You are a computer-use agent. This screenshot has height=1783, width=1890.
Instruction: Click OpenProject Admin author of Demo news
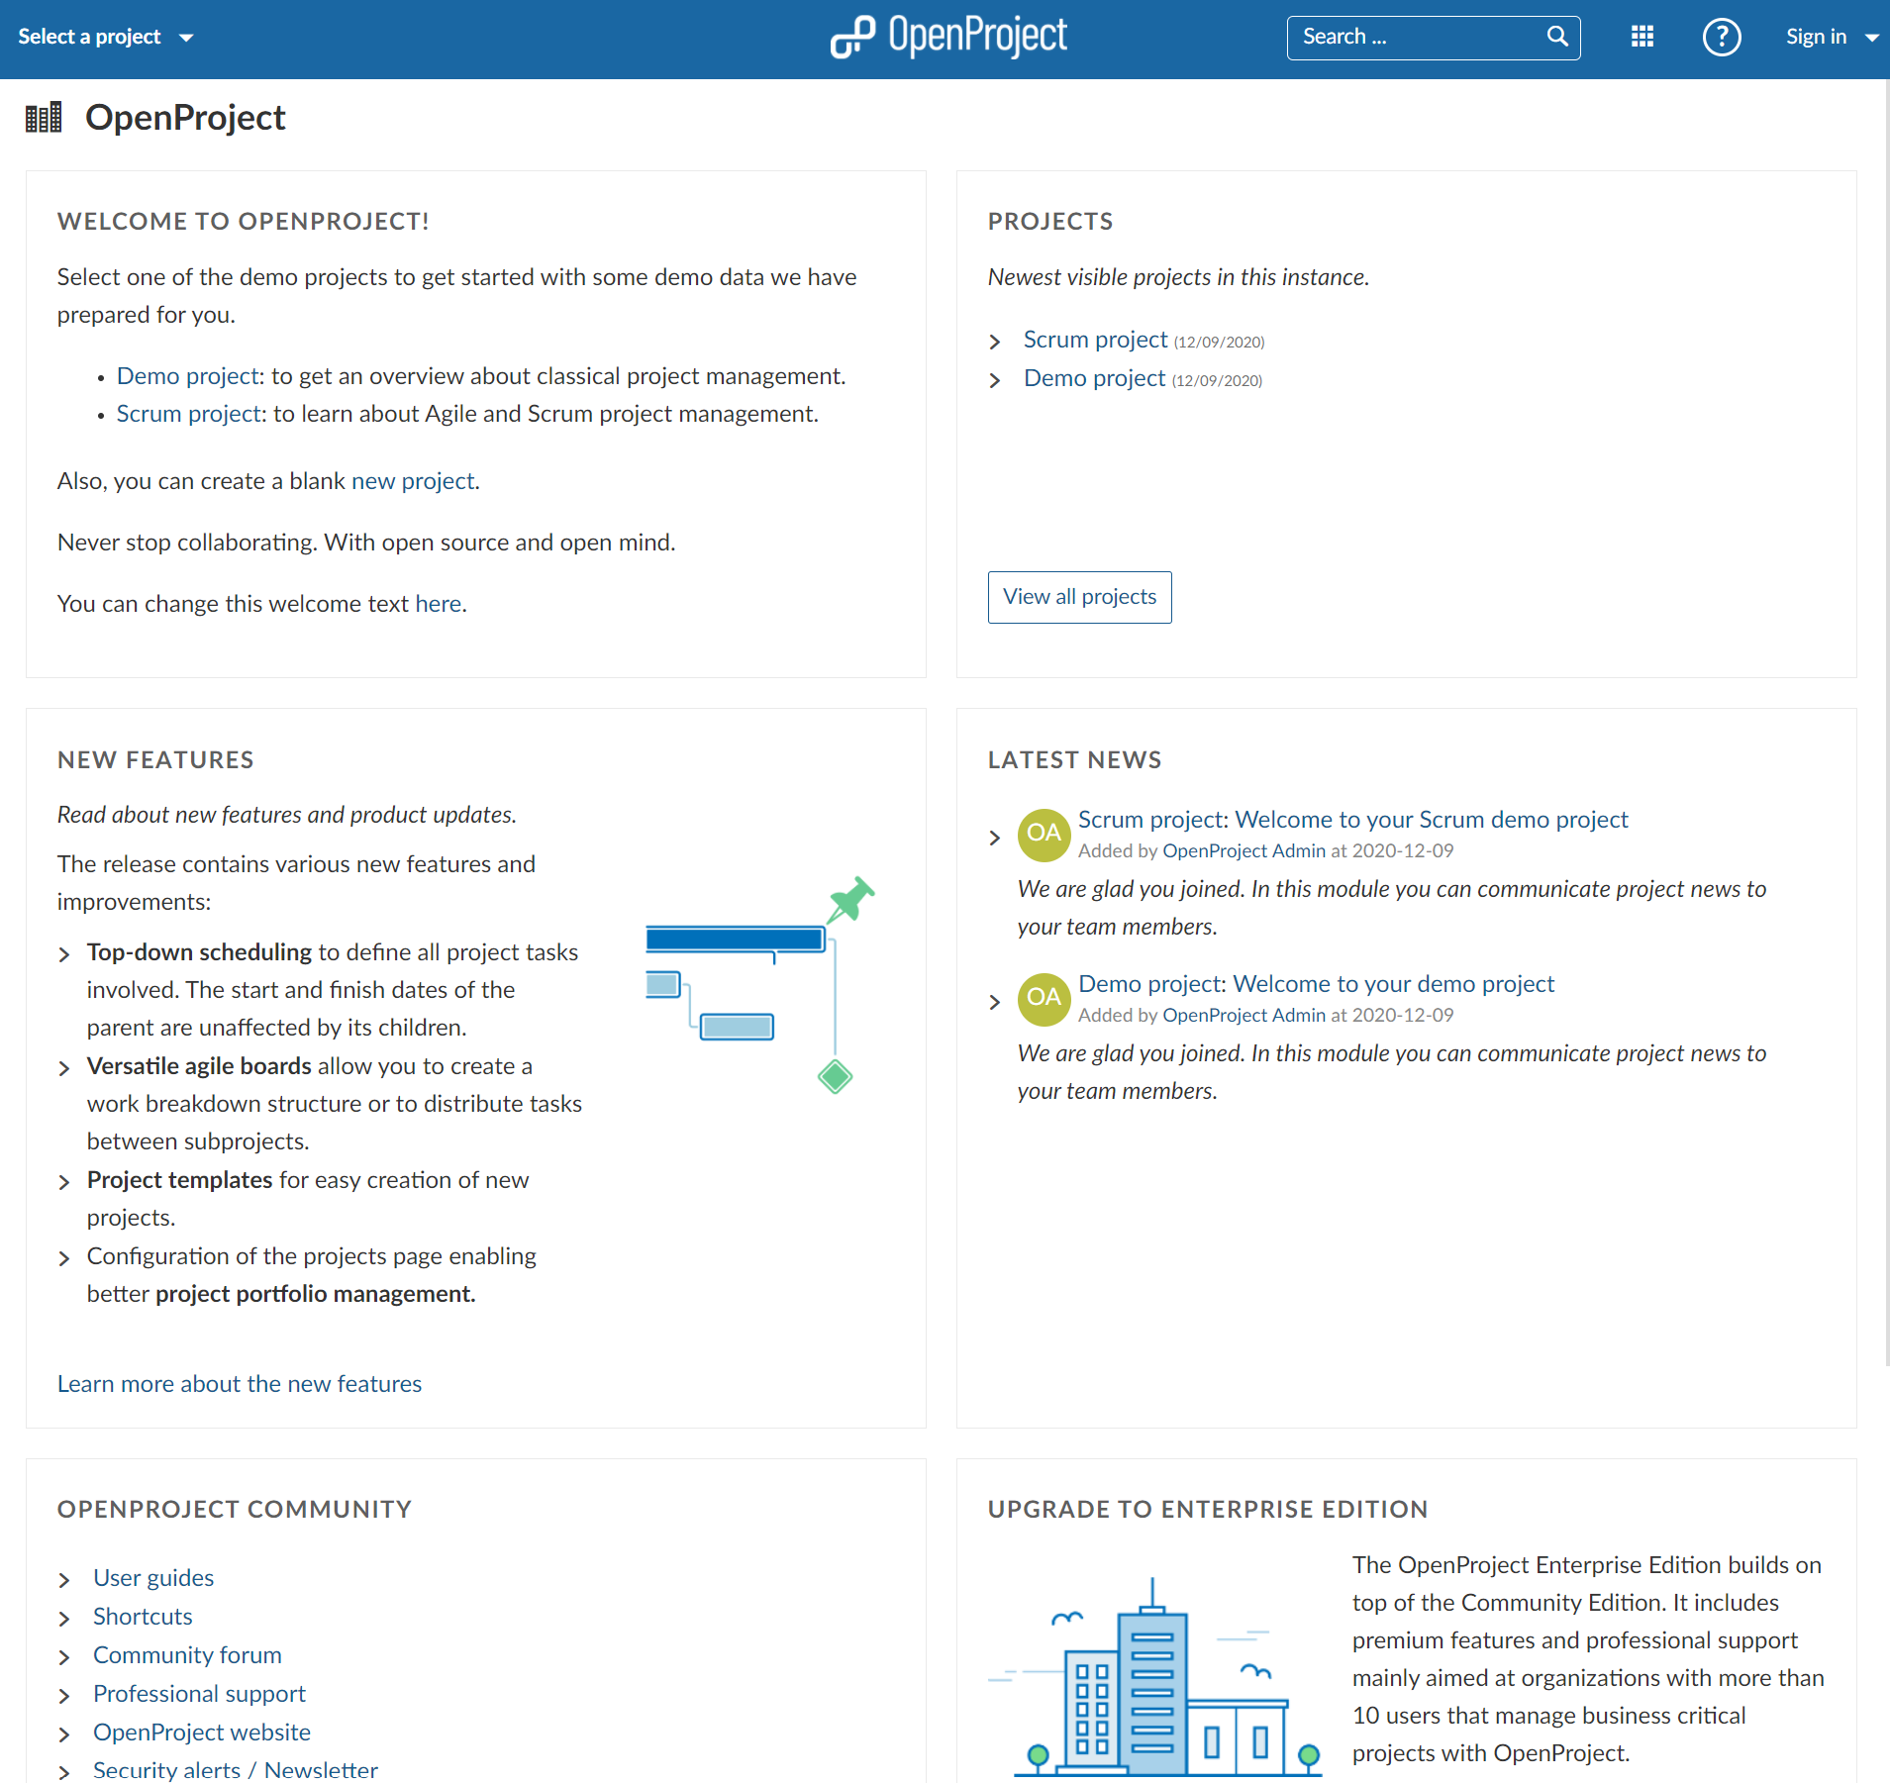pyautogui.click(x=1243, y=1015)
